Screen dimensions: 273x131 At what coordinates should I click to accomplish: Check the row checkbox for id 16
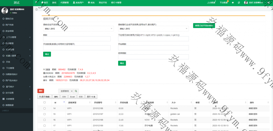click(x=45, y=120)
